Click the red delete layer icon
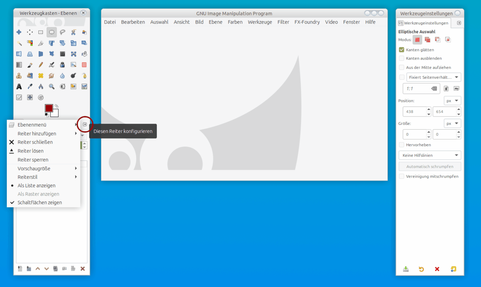481x287 pixels. click(x=83, y=269)
